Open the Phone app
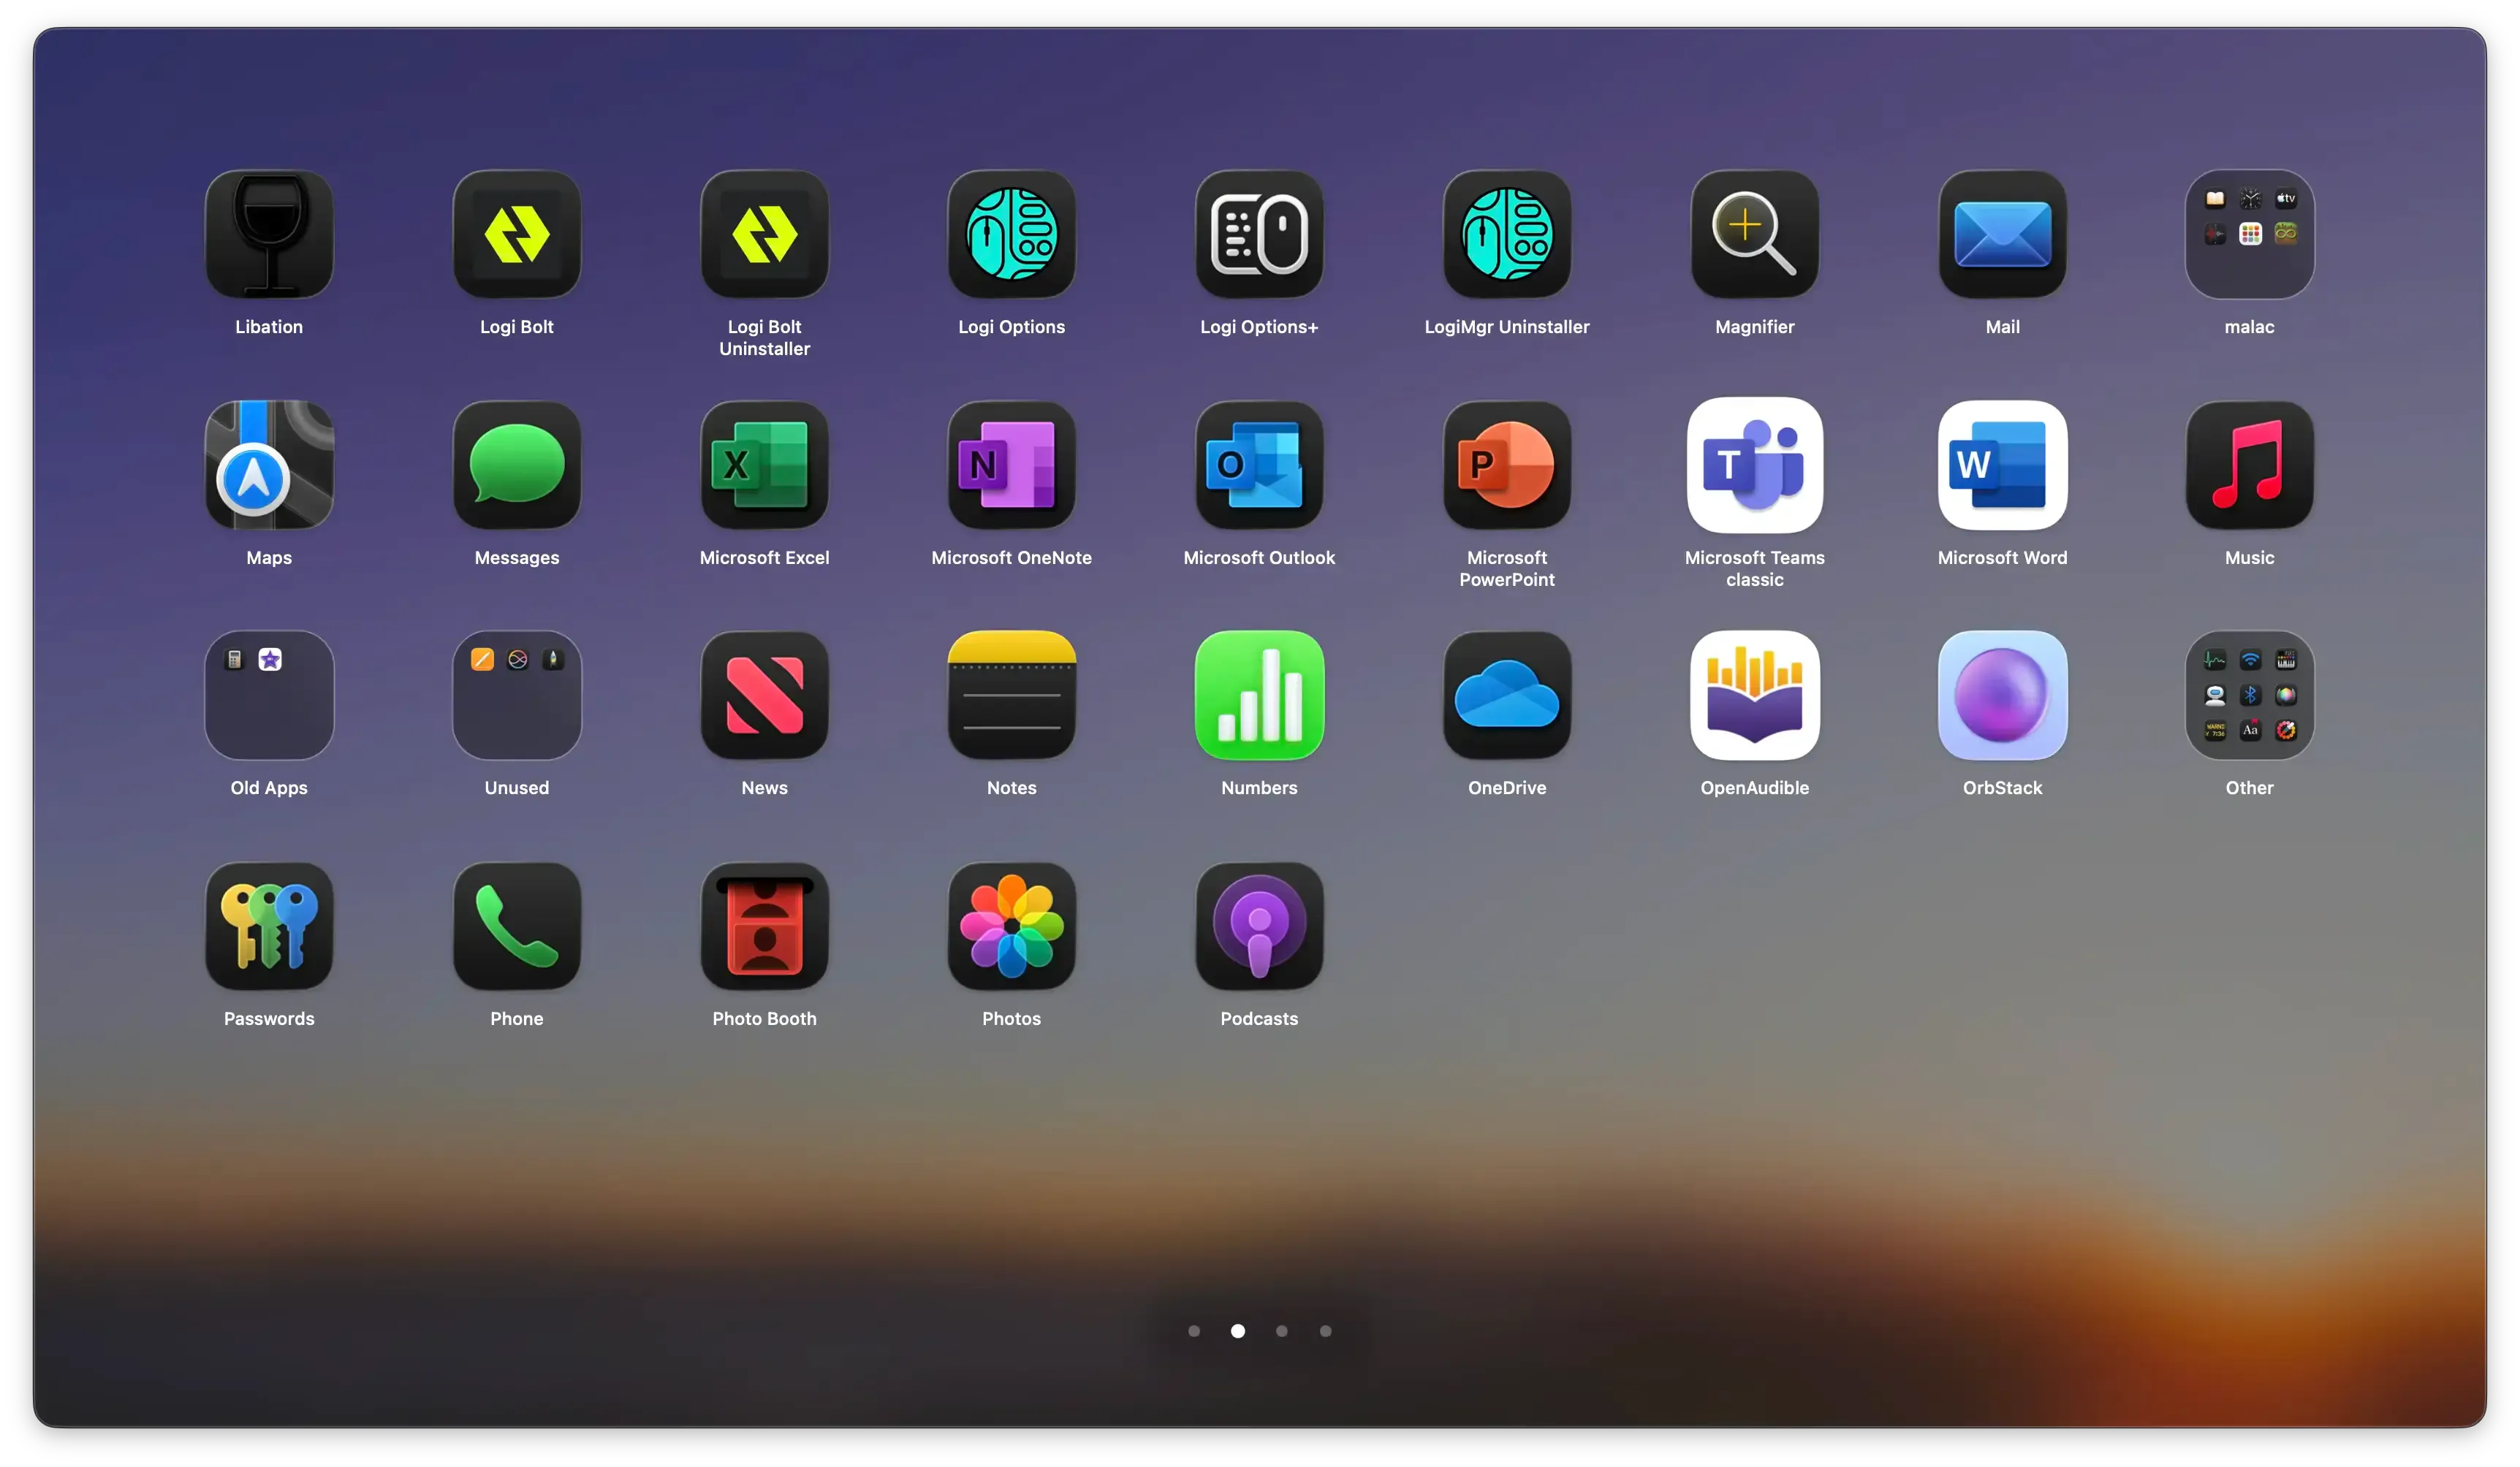Viewport: 2520px width, 1467px height. tap(517, 926)
